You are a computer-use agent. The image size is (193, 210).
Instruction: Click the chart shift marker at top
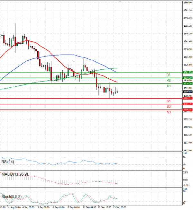click(120, 2)
